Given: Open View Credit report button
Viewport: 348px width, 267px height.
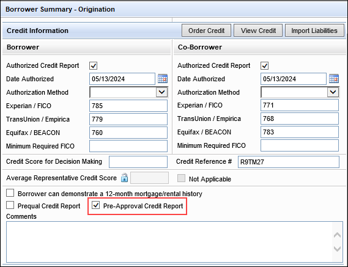Looking at the screenshot, I should (258, 31).
